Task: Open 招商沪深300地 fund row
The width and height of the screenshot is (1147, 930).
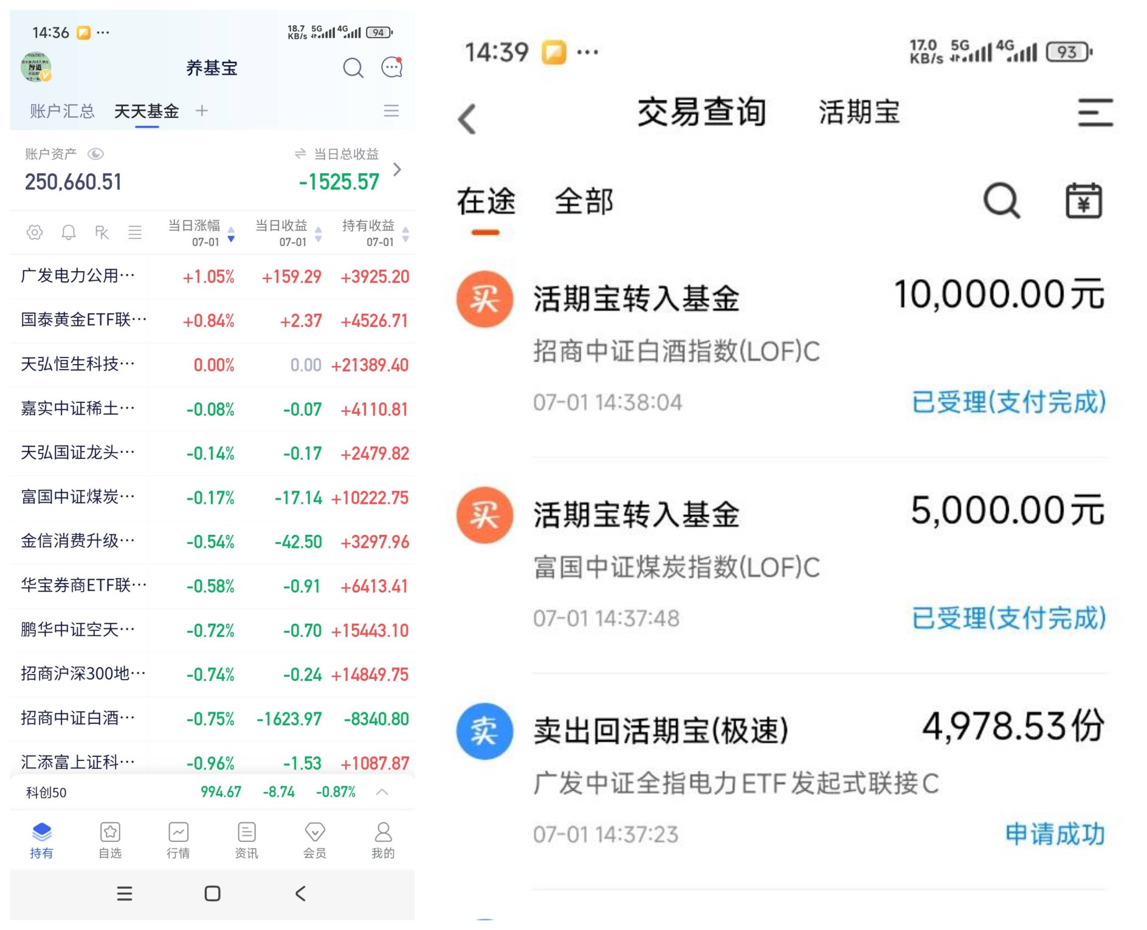Action: pos(212,674)
